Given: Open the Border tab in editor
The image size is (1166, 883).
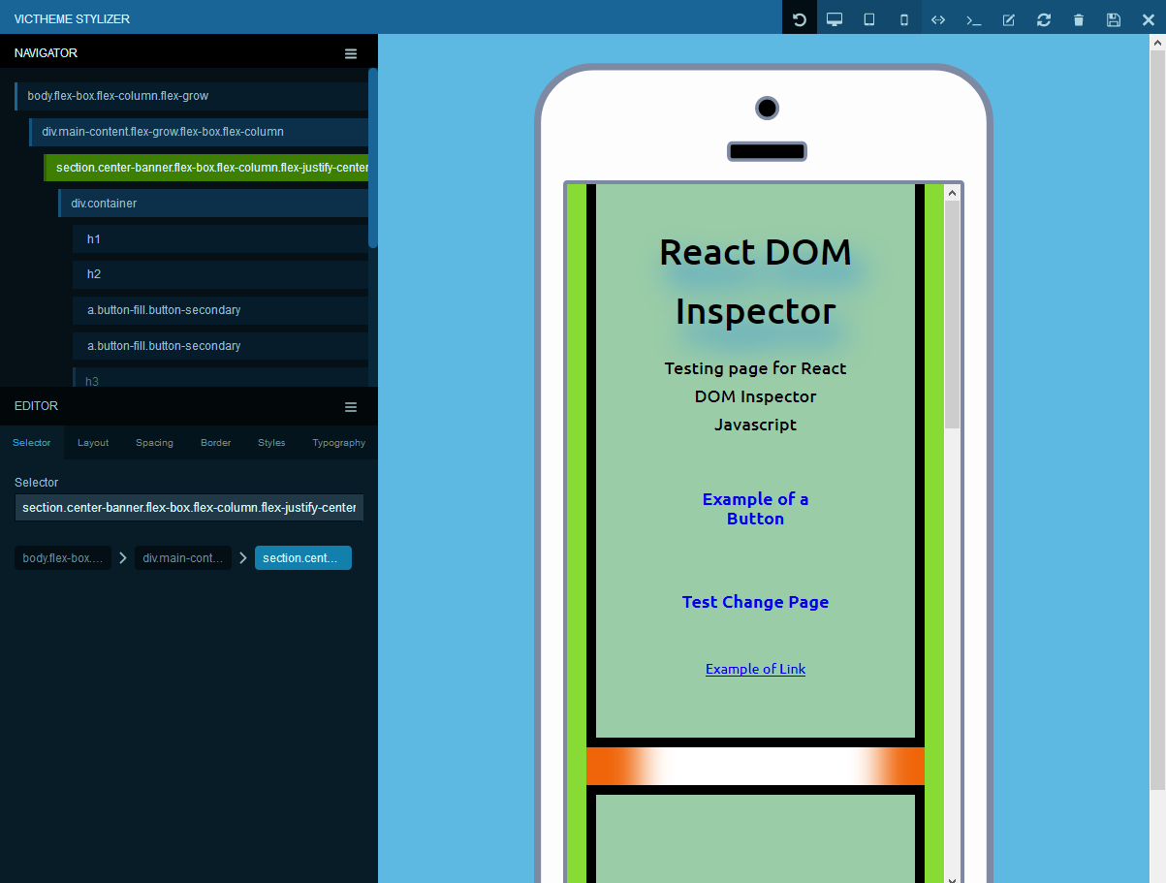Looking at the screenshot, I should (215, 443).
